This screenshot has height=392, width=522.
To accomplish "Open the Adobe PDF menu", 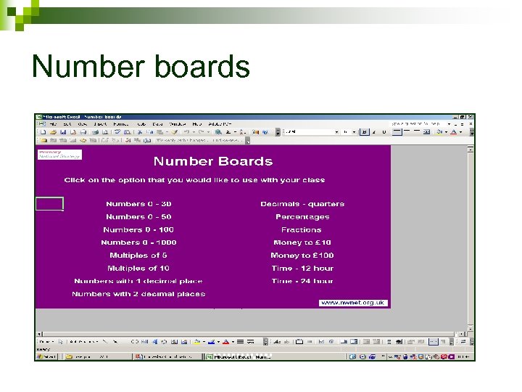I will point(220,124).
